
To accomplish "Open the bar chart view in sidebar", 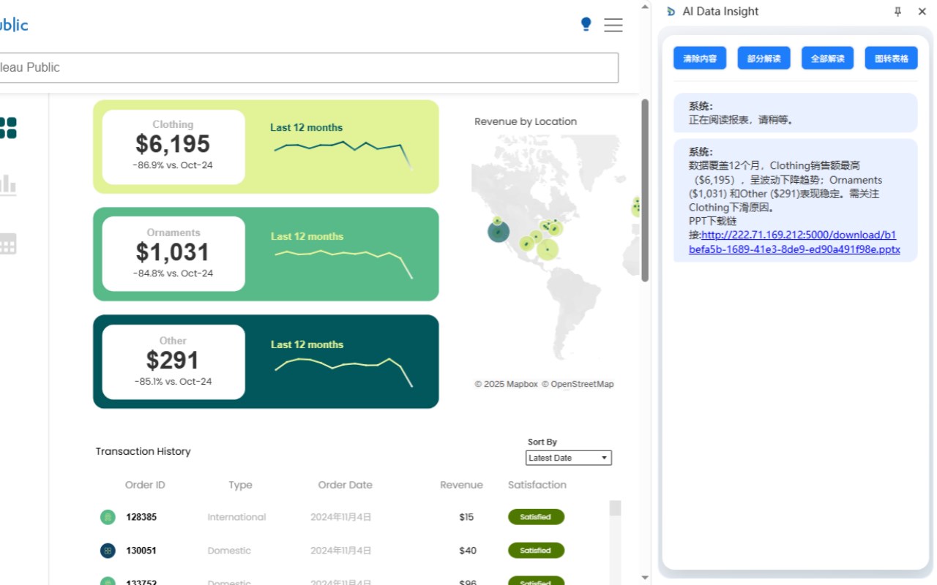I will tap(8, 185).
